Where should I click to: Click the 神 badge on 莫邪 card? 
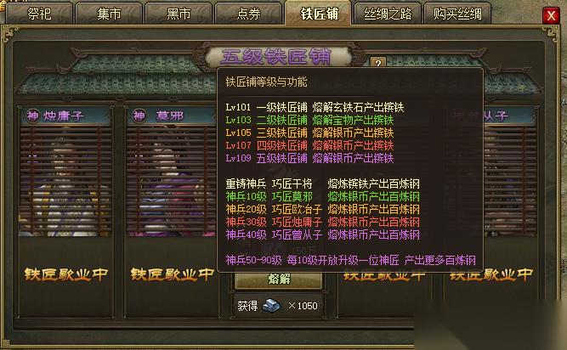click(x=139, y=116)
